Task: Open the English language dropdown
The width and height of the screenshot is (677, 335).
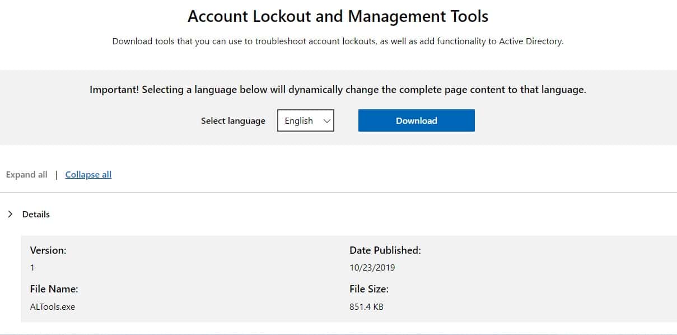Action: click(x=306, y=120)
